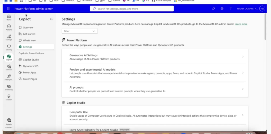Screen dimensions: 271x134
Task: Select Settings in Copilot menu
Action: tap(35, 47)
